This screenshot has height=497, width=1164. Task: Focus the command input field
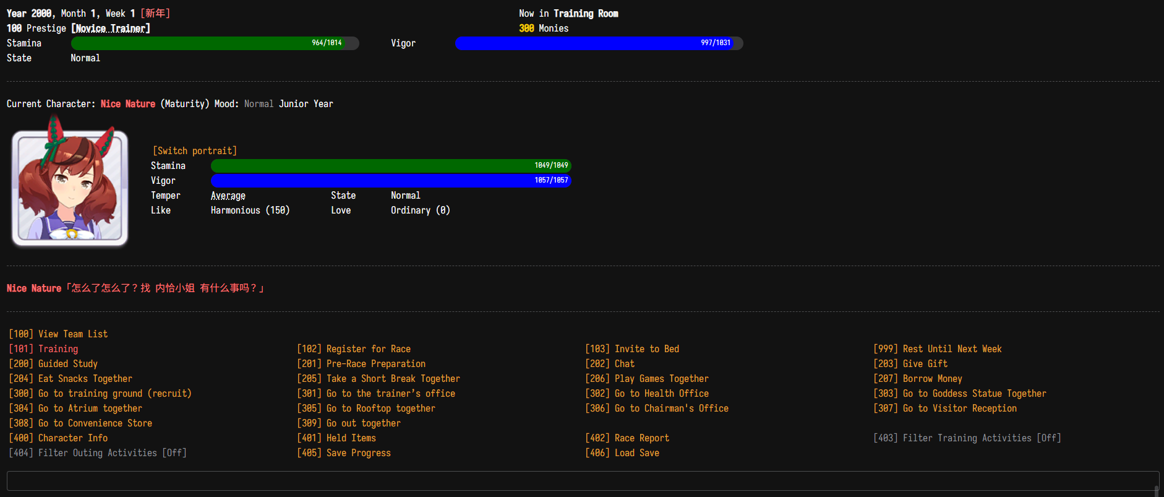[582, 482]
